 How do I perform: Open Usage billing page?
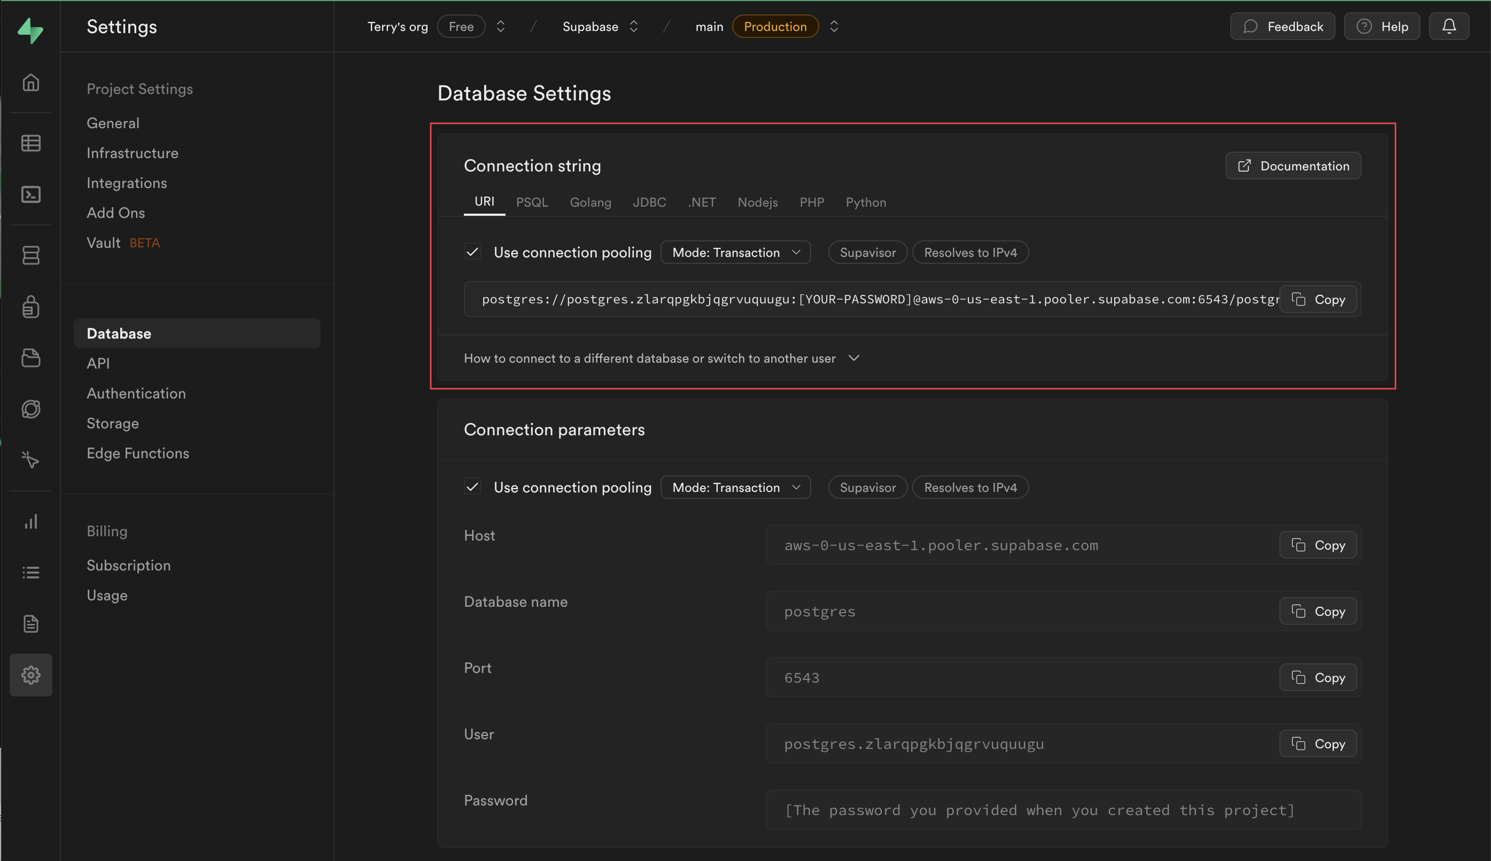point(107,595)
